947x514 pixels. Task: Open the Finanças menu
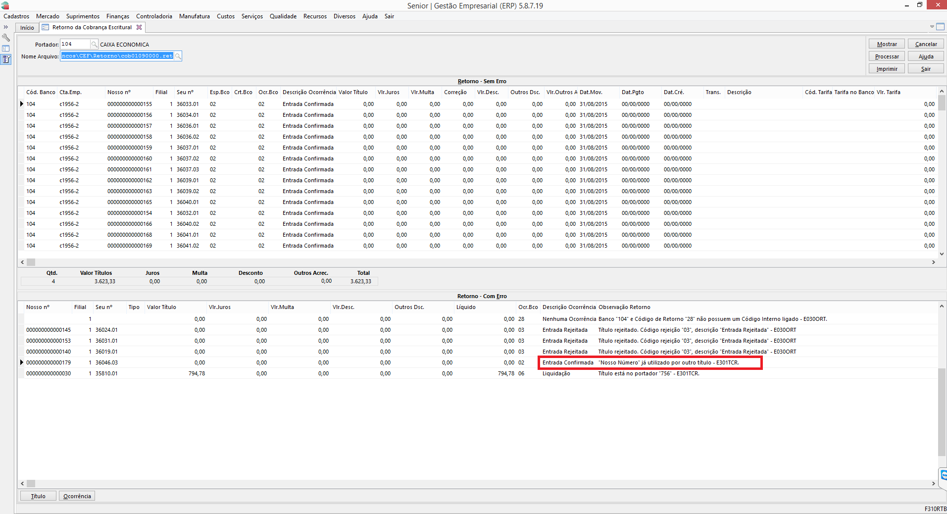click(117, 16)
